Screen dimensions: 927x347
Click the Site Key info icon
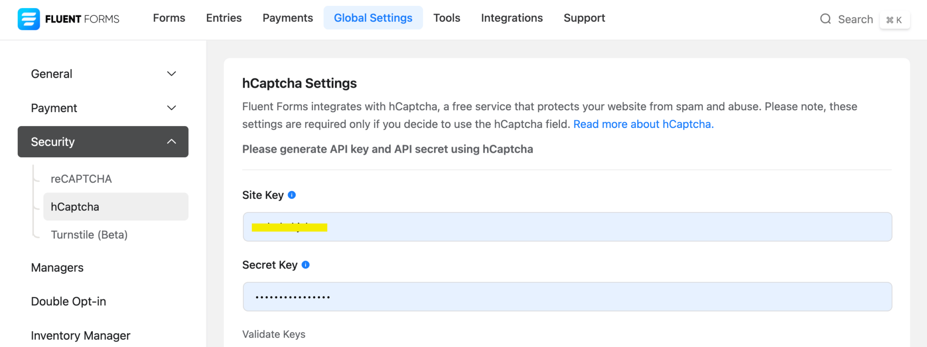[292, 195]
